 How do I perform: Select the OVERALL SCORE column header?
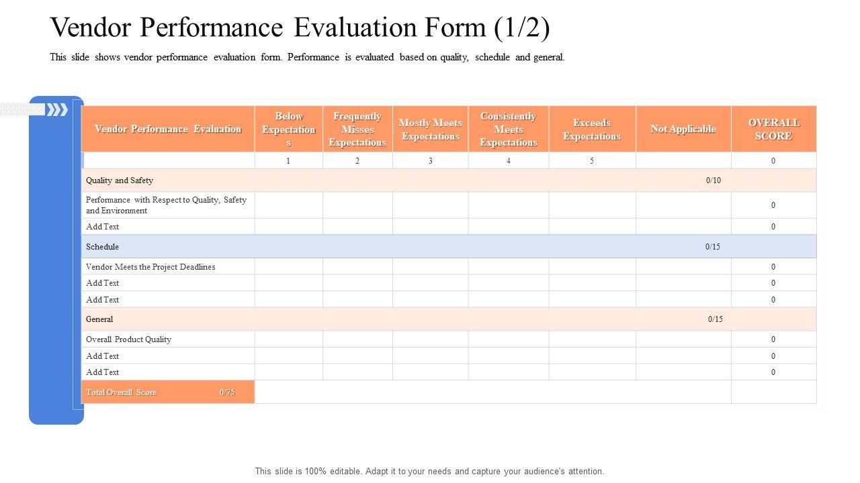click(x=773, y=129)
